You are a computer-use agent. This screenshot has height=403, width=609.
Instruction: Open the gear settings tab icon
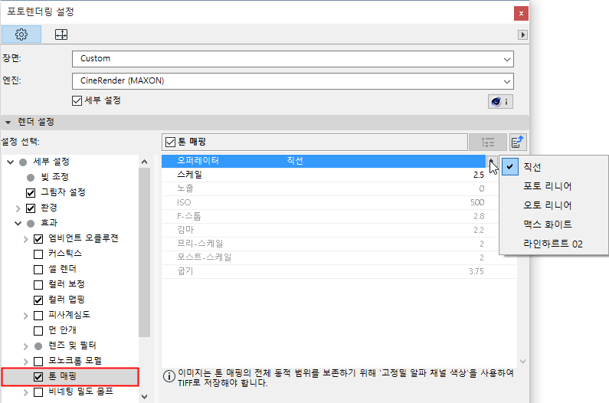click(21, 34)
